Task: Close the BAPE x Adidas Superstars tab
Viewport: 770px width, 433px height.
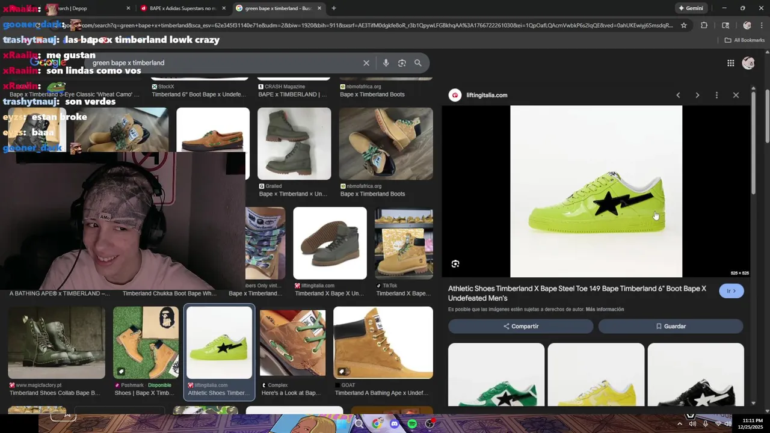Action: point(224,8)
